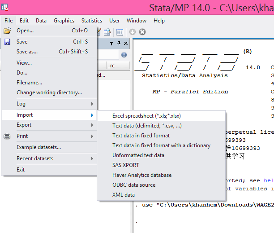The width and height of the screenshot is (274, 233).
Task: Select ODBC data source option
Action: [x=161, y=185]
